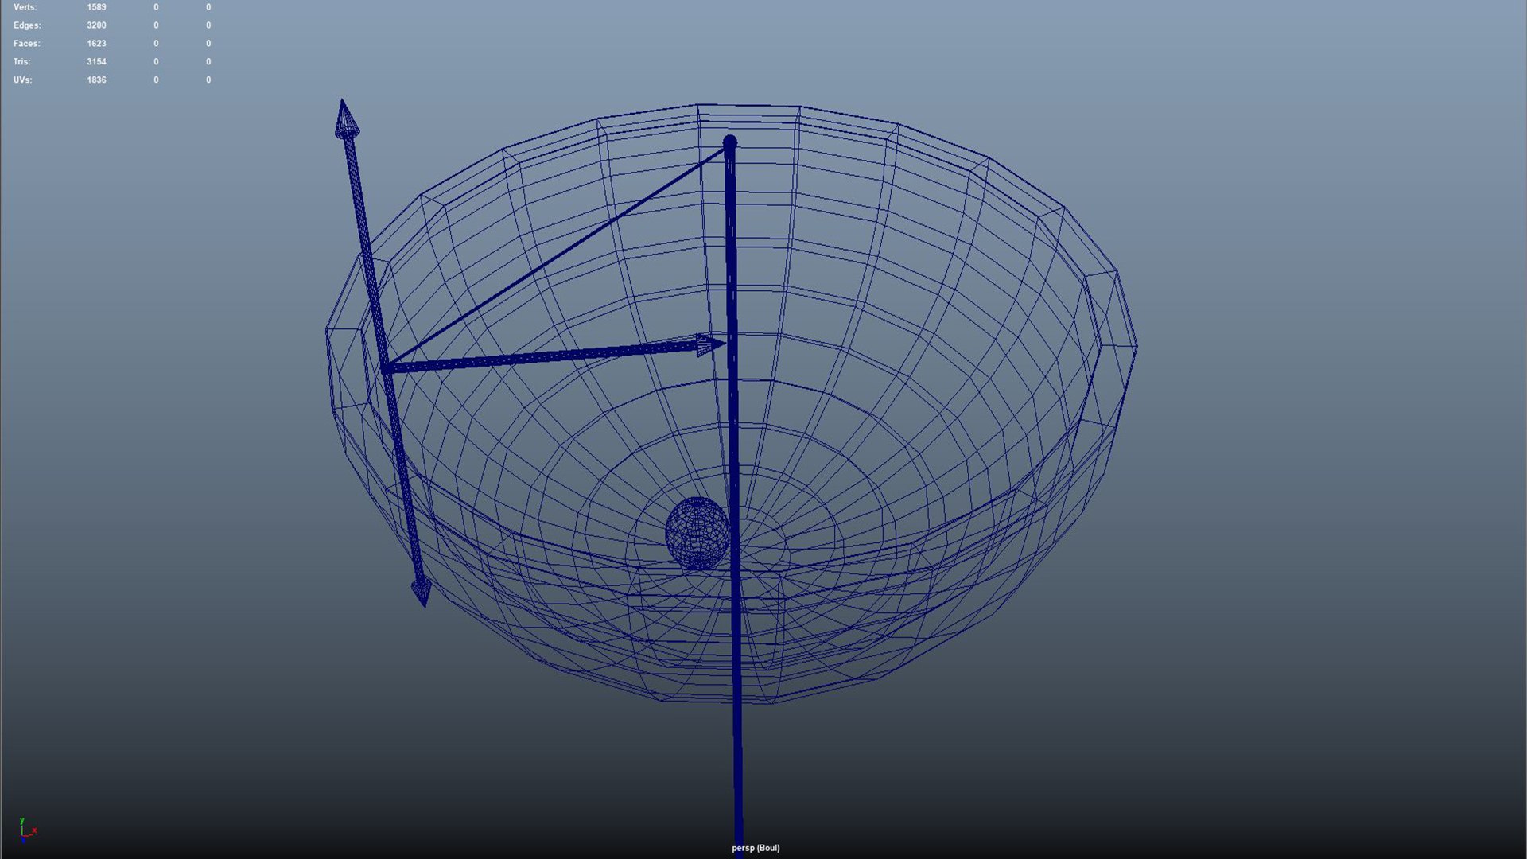Viewport: 1527px width, 859px height.
Task: Select the upward-pointing arrowhead of the tilted arrow
Action: pos(345,119)
